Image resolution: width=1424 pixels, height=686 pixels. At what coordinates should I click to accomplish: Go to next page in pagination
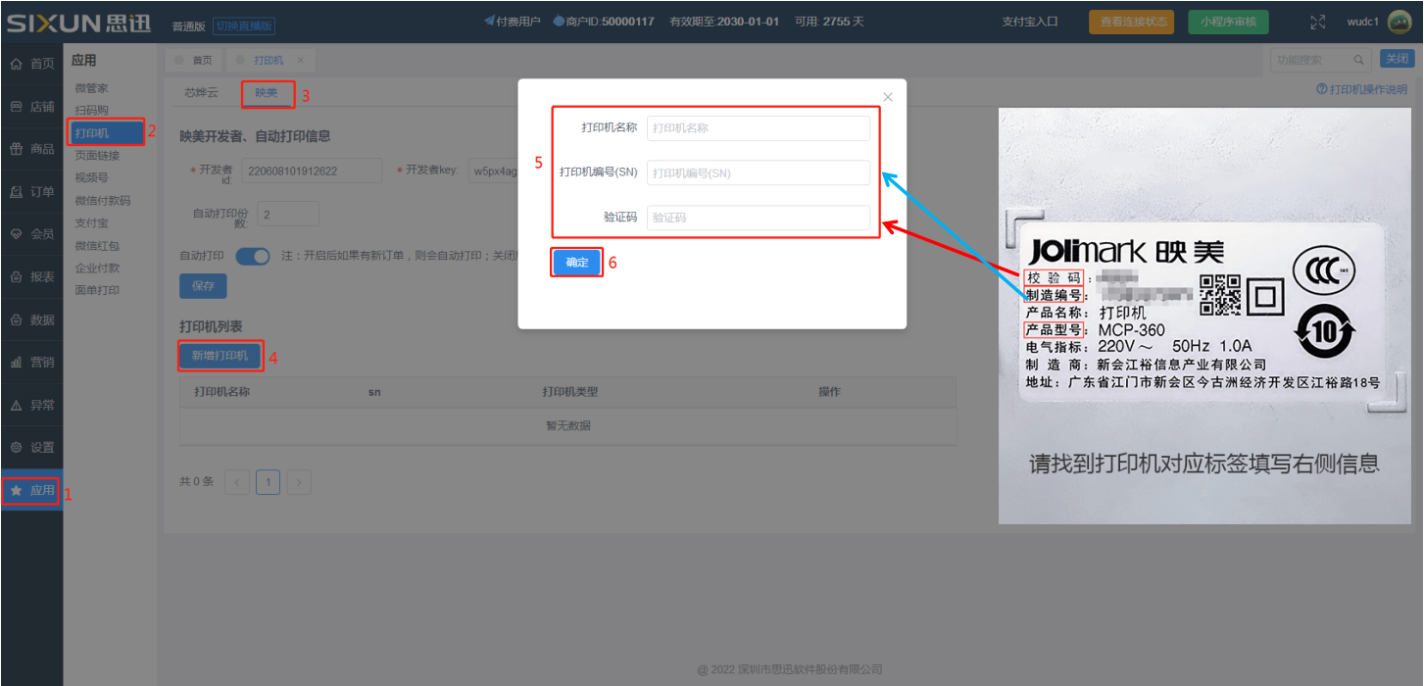(x=300, y=482)
